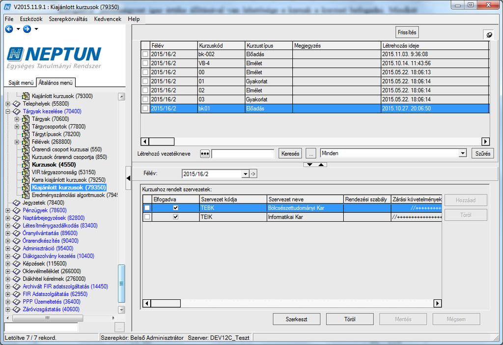Screen dimensions: 503x345
Task: Click the pin icon at top right
Action: [x=489, y=35]
